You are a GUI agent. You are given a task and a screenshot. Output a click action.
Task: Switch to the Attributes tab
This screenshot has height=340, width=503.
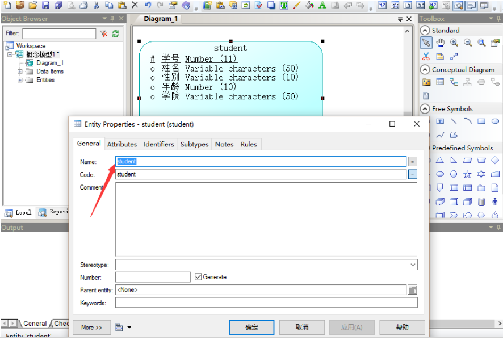[x=121, y=144]
